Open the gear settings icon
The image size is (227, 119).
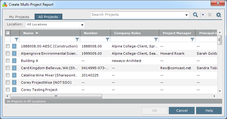219,15
